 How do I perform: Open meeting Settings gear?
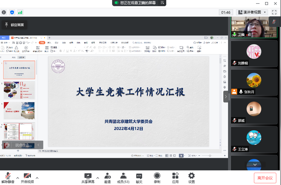pos(192,178)
